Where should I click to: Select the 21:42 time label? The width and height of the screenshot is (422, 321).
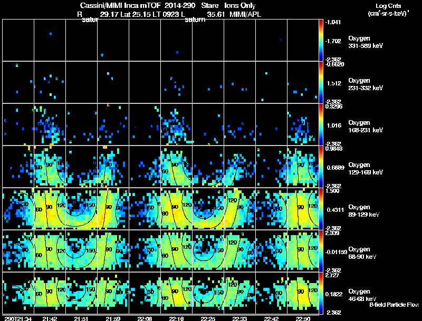(50, 318)
